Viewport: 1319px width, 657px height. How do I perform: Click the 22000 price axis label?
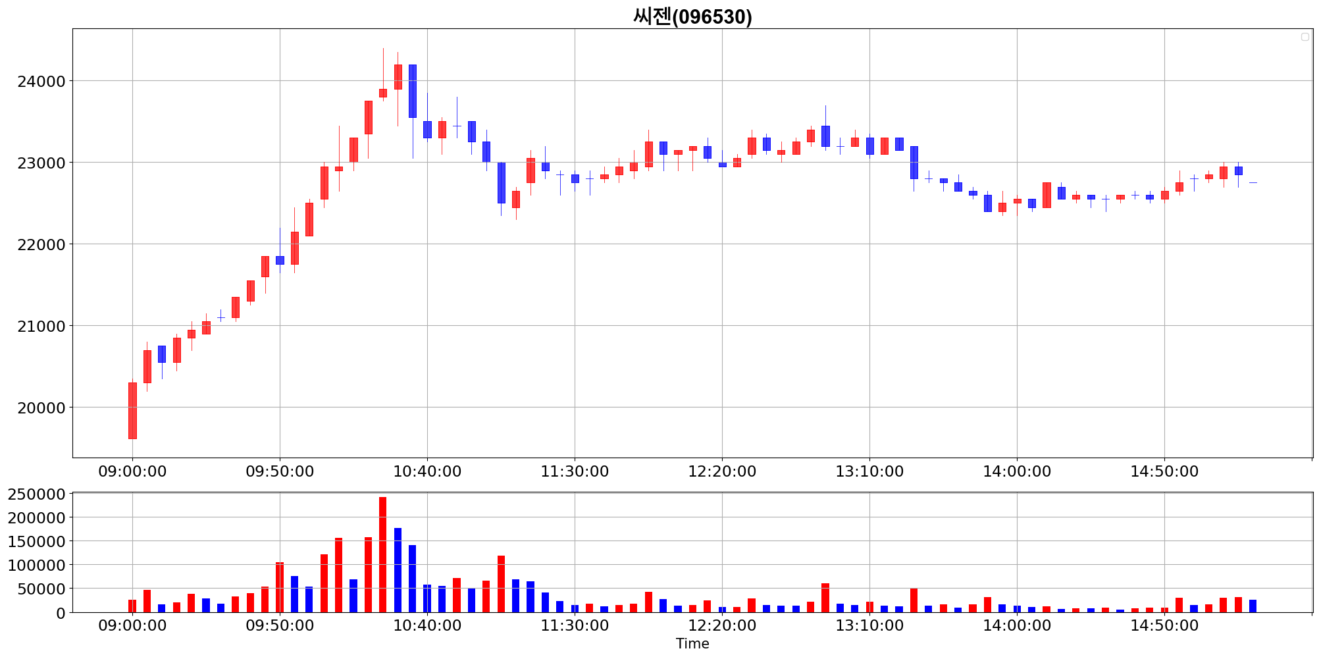pos(41,245)
